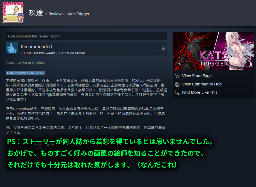This screenshot has height=187, width=256.
Task: Open the Find More Like This link
Action: click(200, 92)
